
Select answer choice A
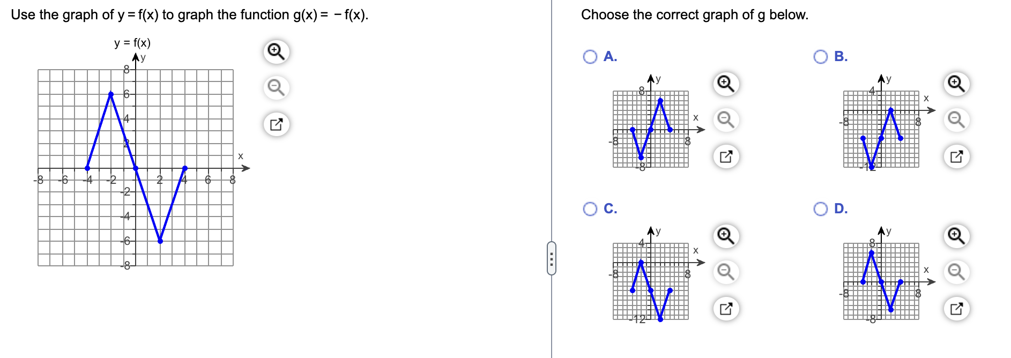point(590,56)
